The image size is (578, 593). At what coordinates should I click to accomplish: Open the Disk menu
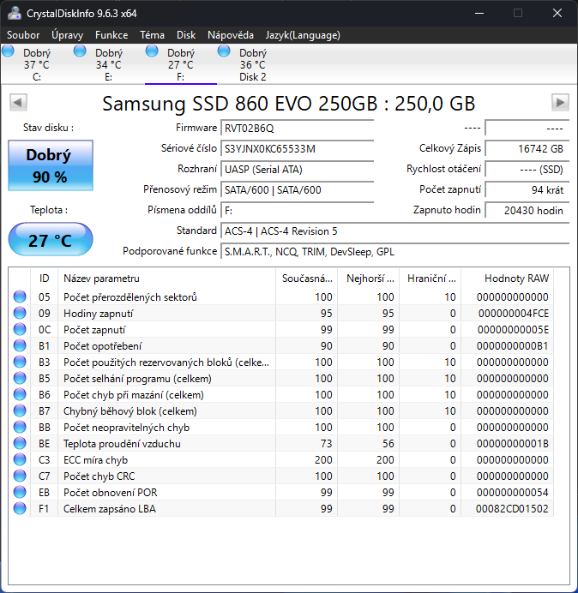coord(186,35)
